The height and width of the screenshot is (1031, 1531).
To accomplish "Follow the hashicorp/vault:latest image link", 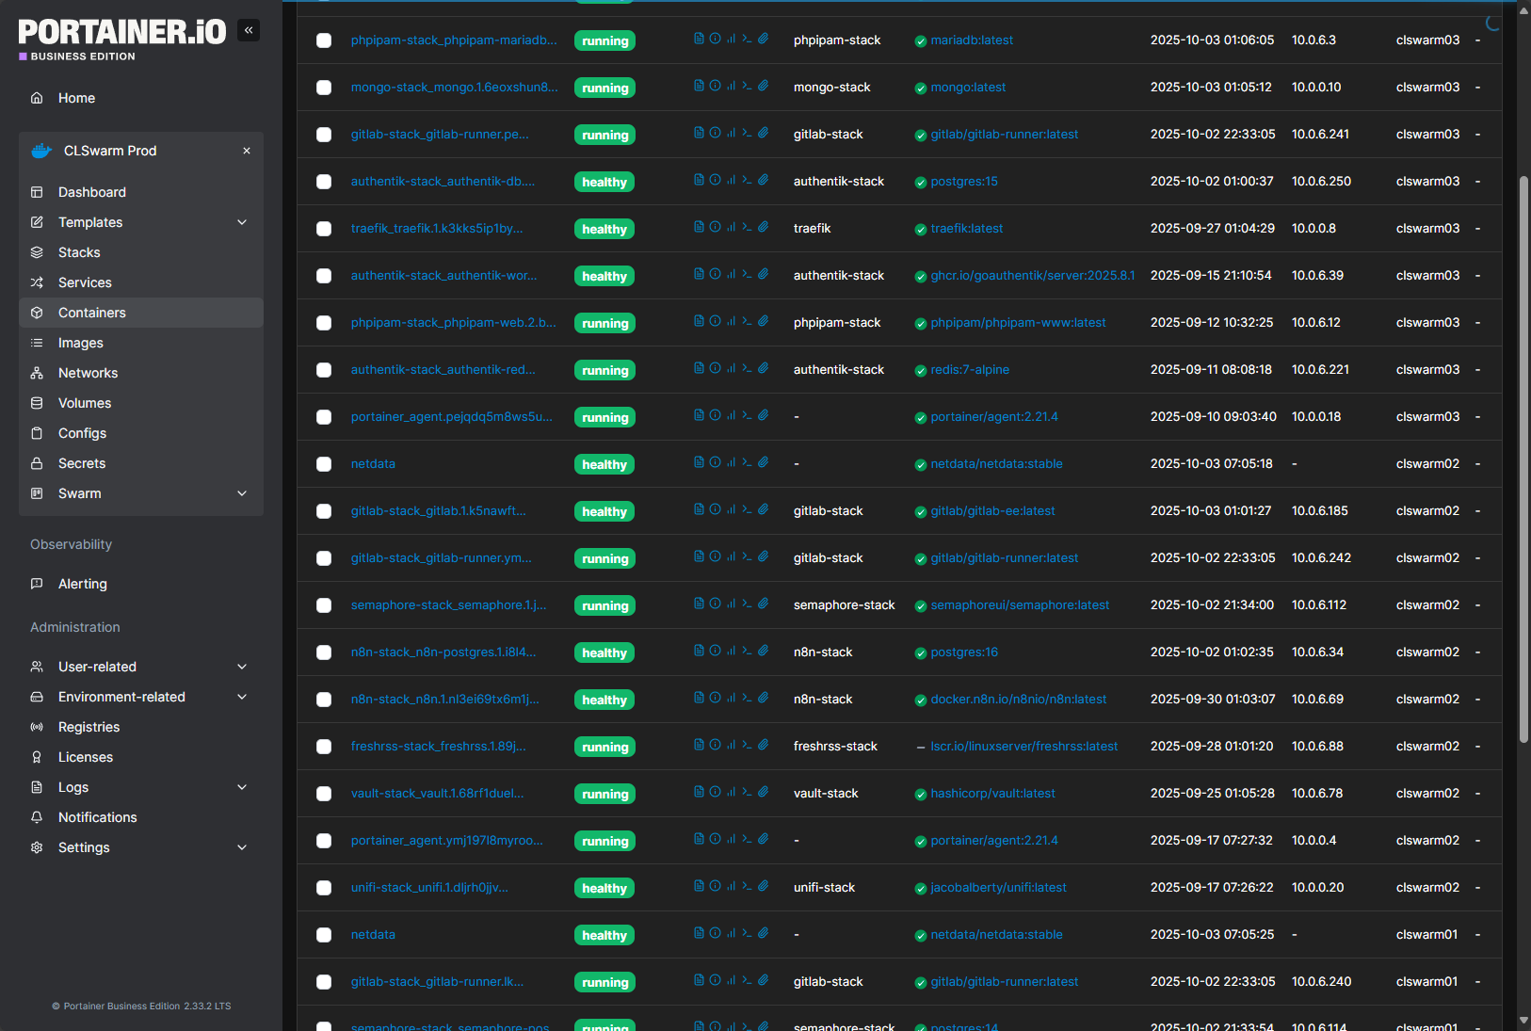I will coord(993,793).
